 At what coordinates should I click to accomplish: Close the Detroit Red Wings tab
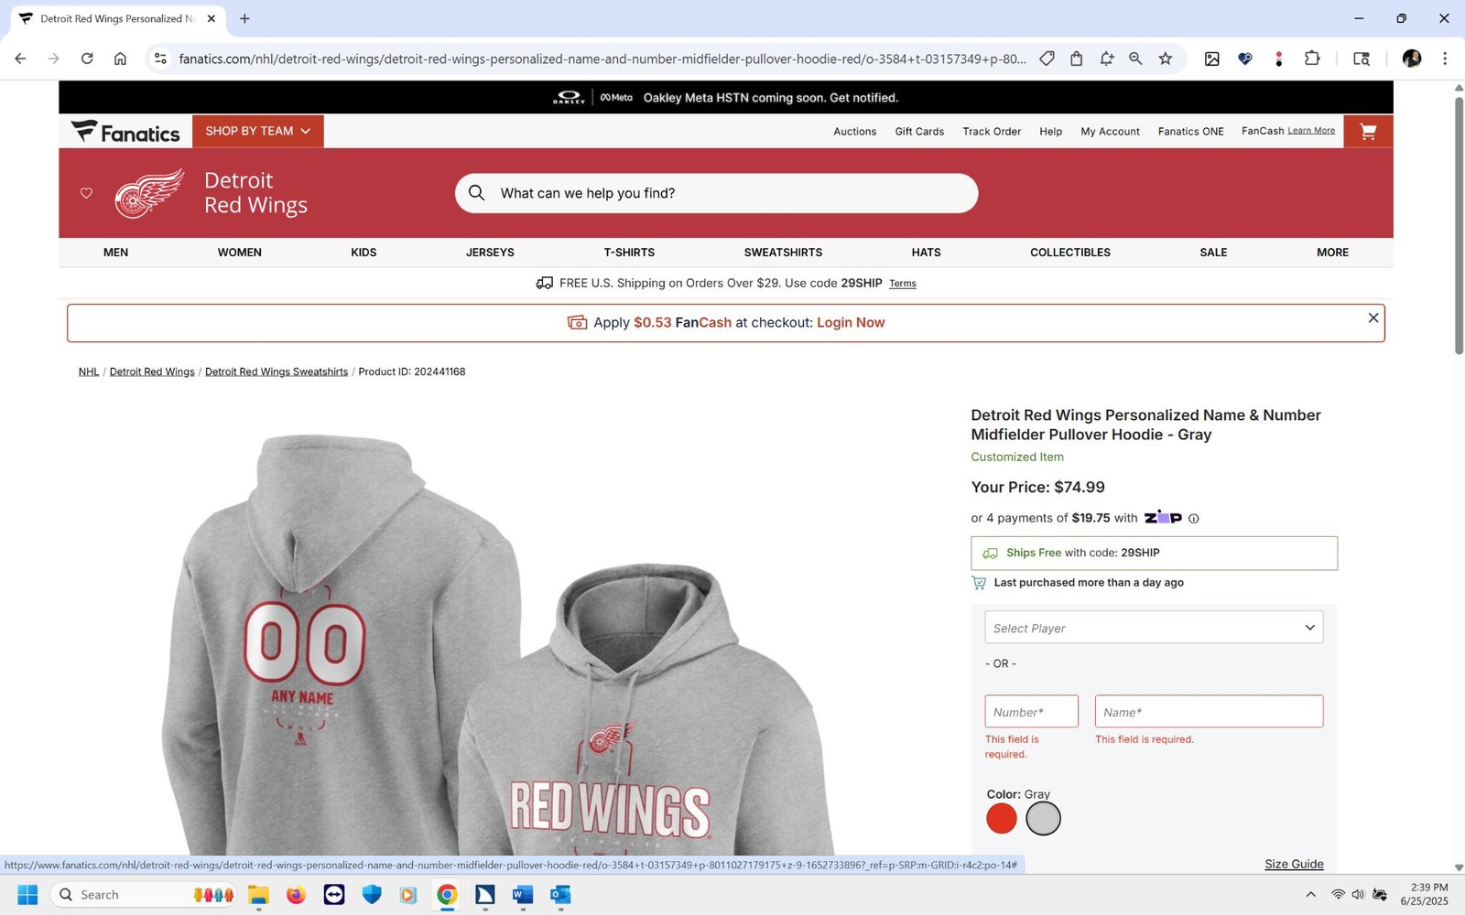coord(212,18)
